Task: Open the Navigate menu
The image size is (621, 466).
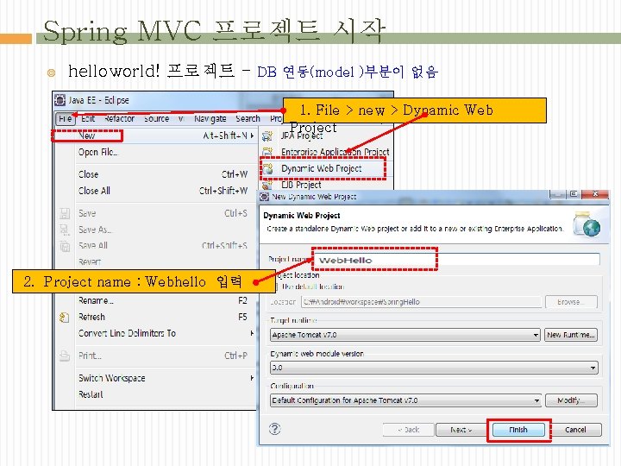Action: tap(210, 118)
